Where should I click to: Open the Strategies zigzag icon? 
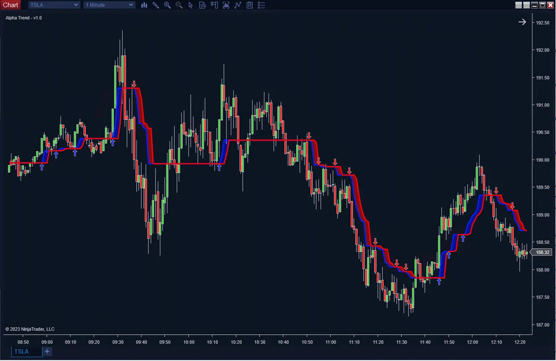click(x=237, y=5)
